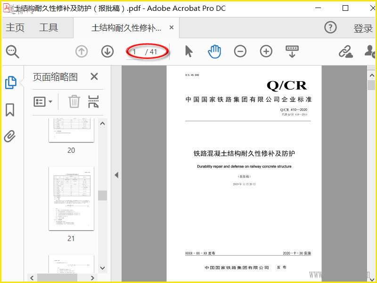The height and width of the screenshot is (283, 377).
Task: Select page 20 thumbnail
Action: click(72, 130)
